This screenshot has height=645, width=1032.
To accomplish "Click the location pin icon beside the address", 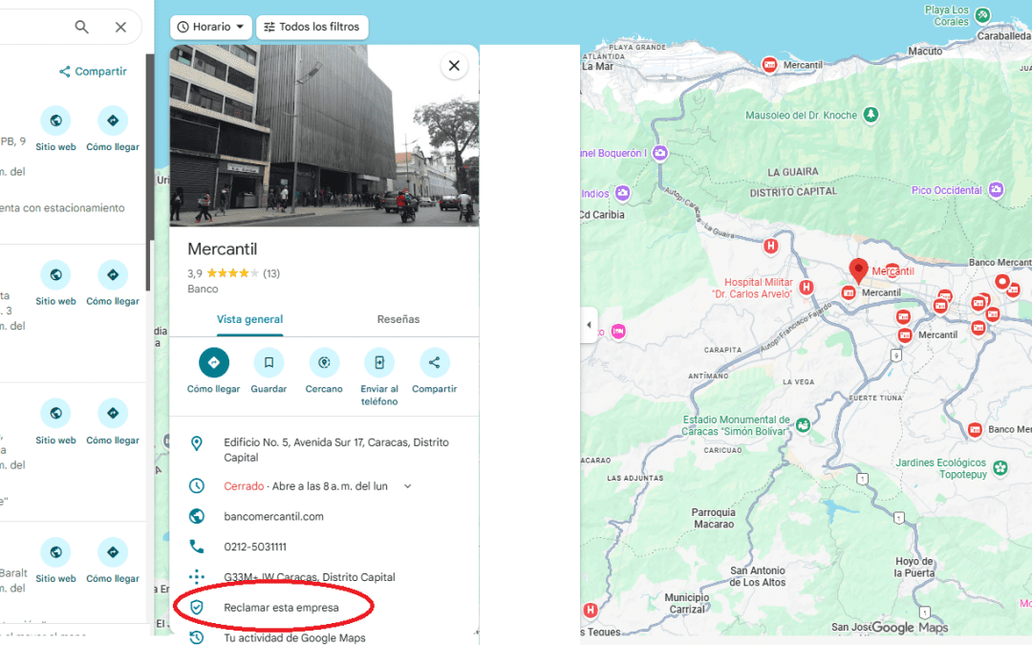I will pyautogui.click(x=197, y=442).
